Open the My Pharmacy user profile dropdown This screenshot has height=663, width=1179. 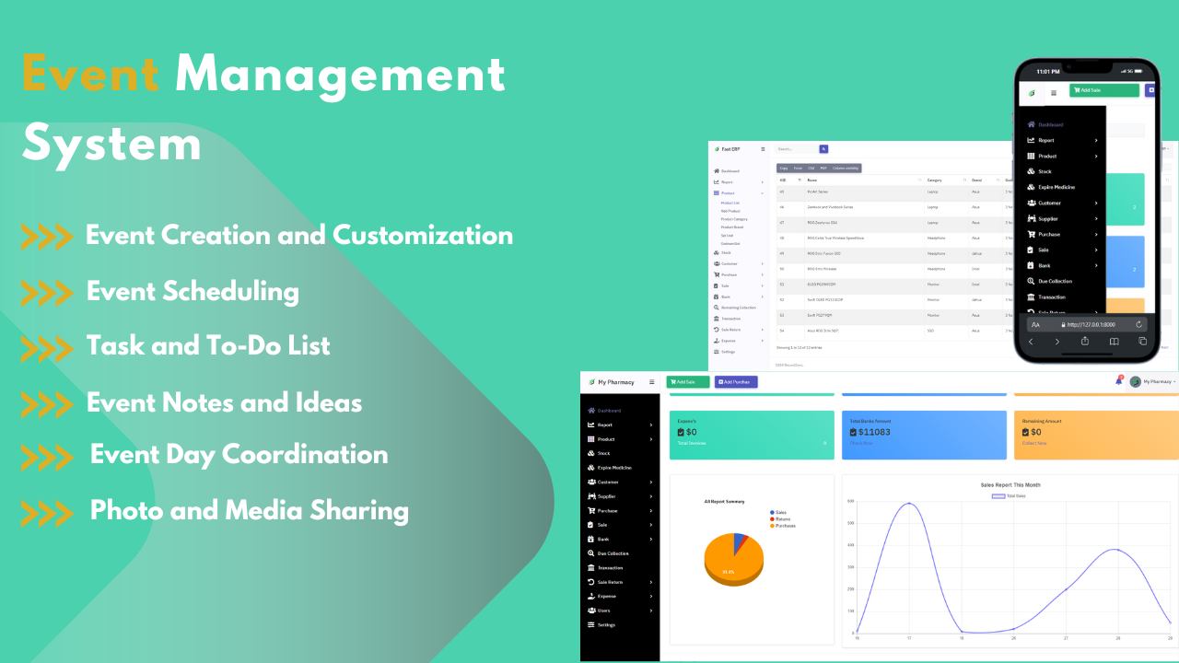pos(1152,381)
